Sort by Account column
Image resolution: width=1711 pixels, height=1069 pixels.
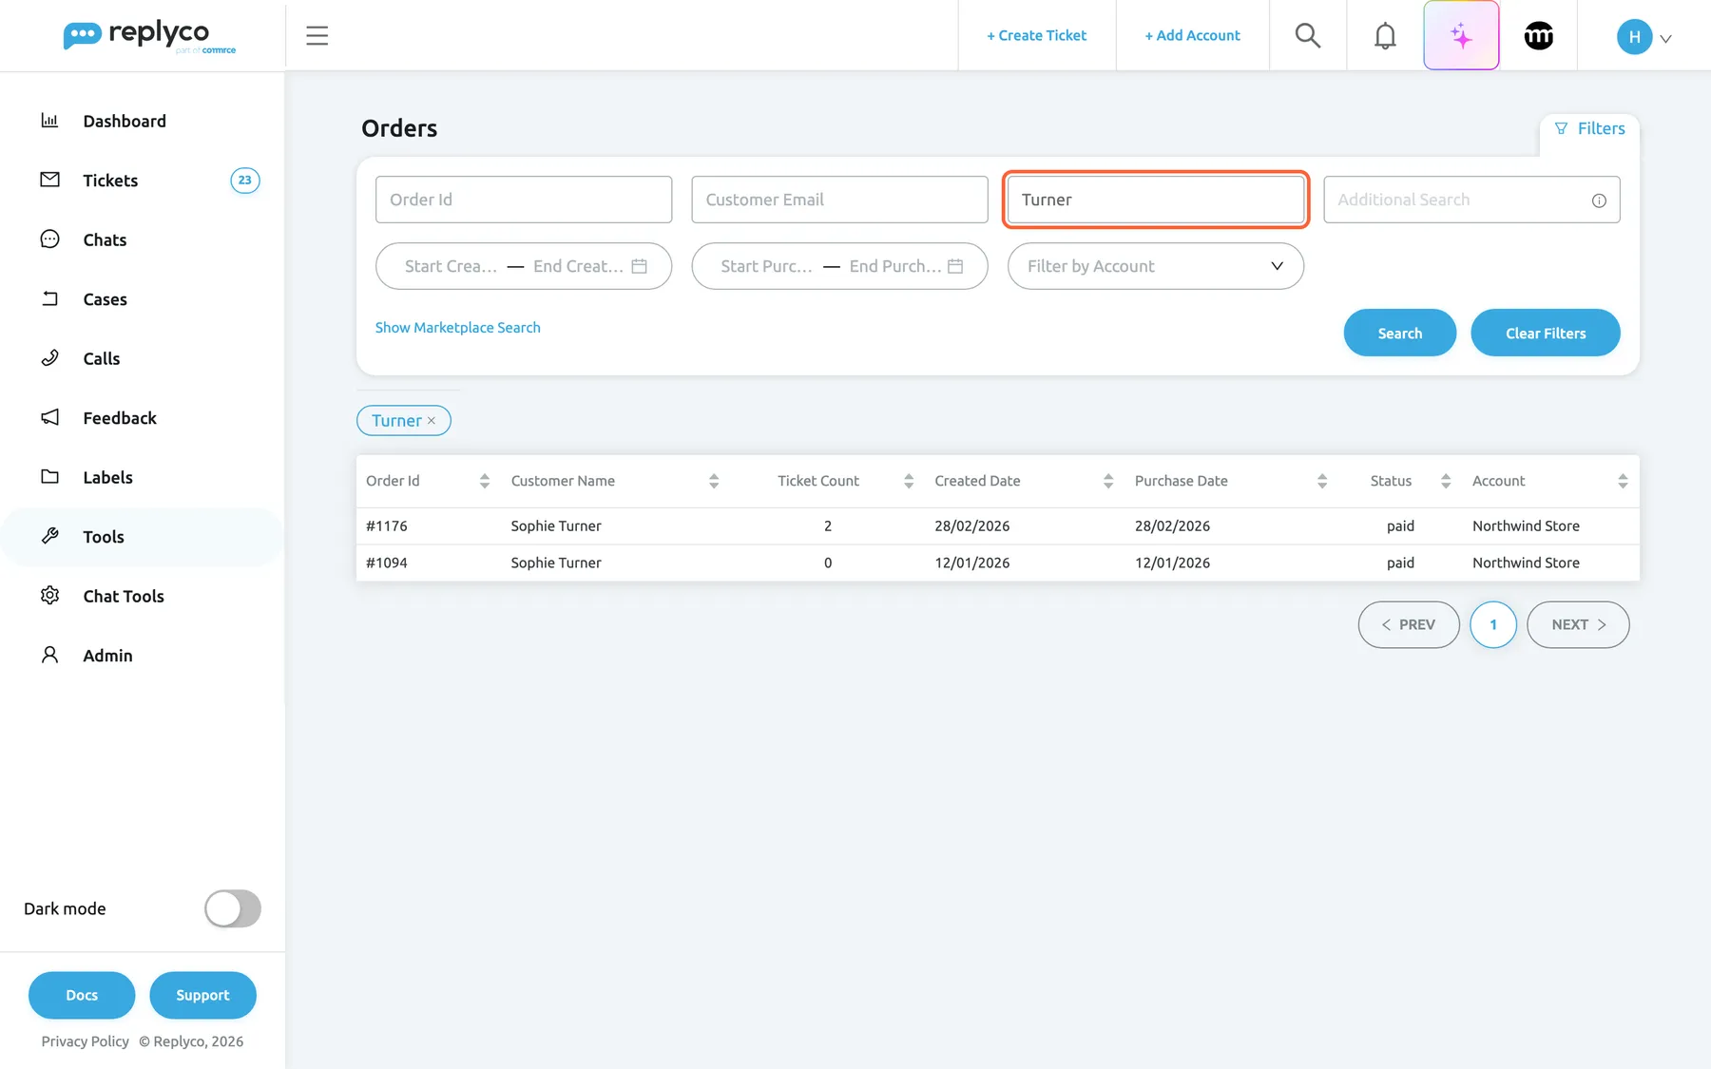(1623, 481)
